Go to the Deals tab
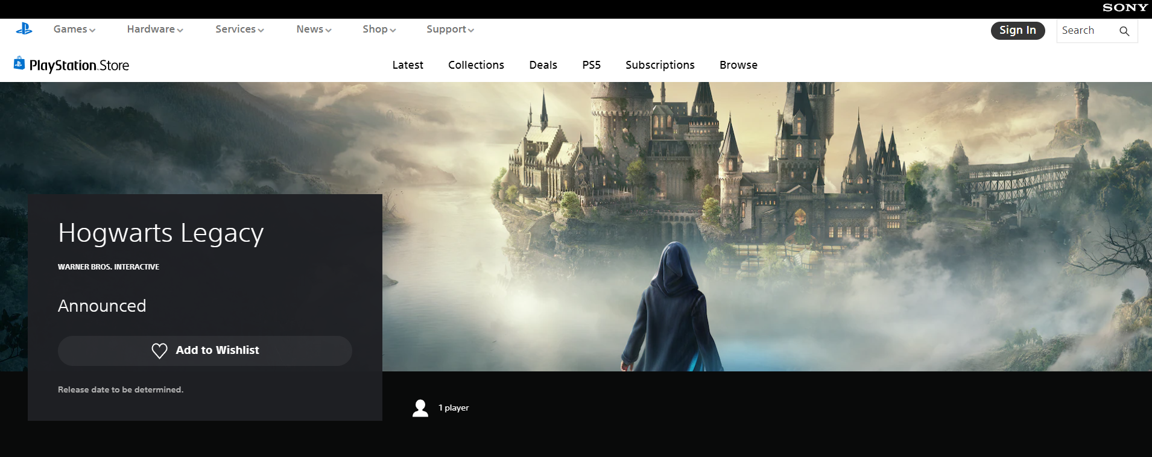Viewport: 1152px width, 457px height. point(543,65)
